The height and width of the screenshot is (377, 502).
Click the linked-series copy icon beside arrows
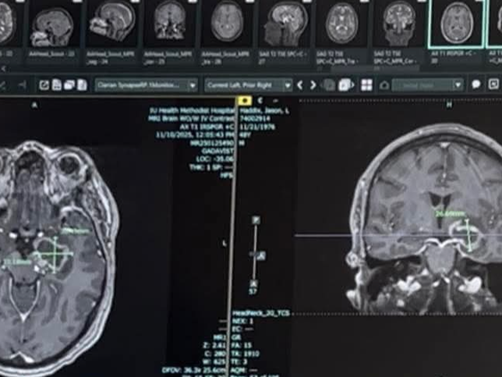pyautogui.click(x=345, y=85)
